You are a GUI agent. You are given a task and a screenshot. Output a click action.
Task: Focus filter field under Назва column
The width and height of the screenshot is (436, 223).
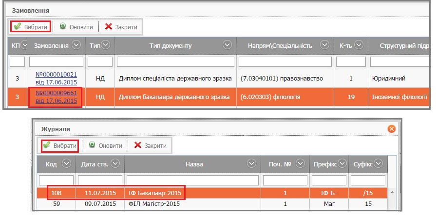point(192,180)
